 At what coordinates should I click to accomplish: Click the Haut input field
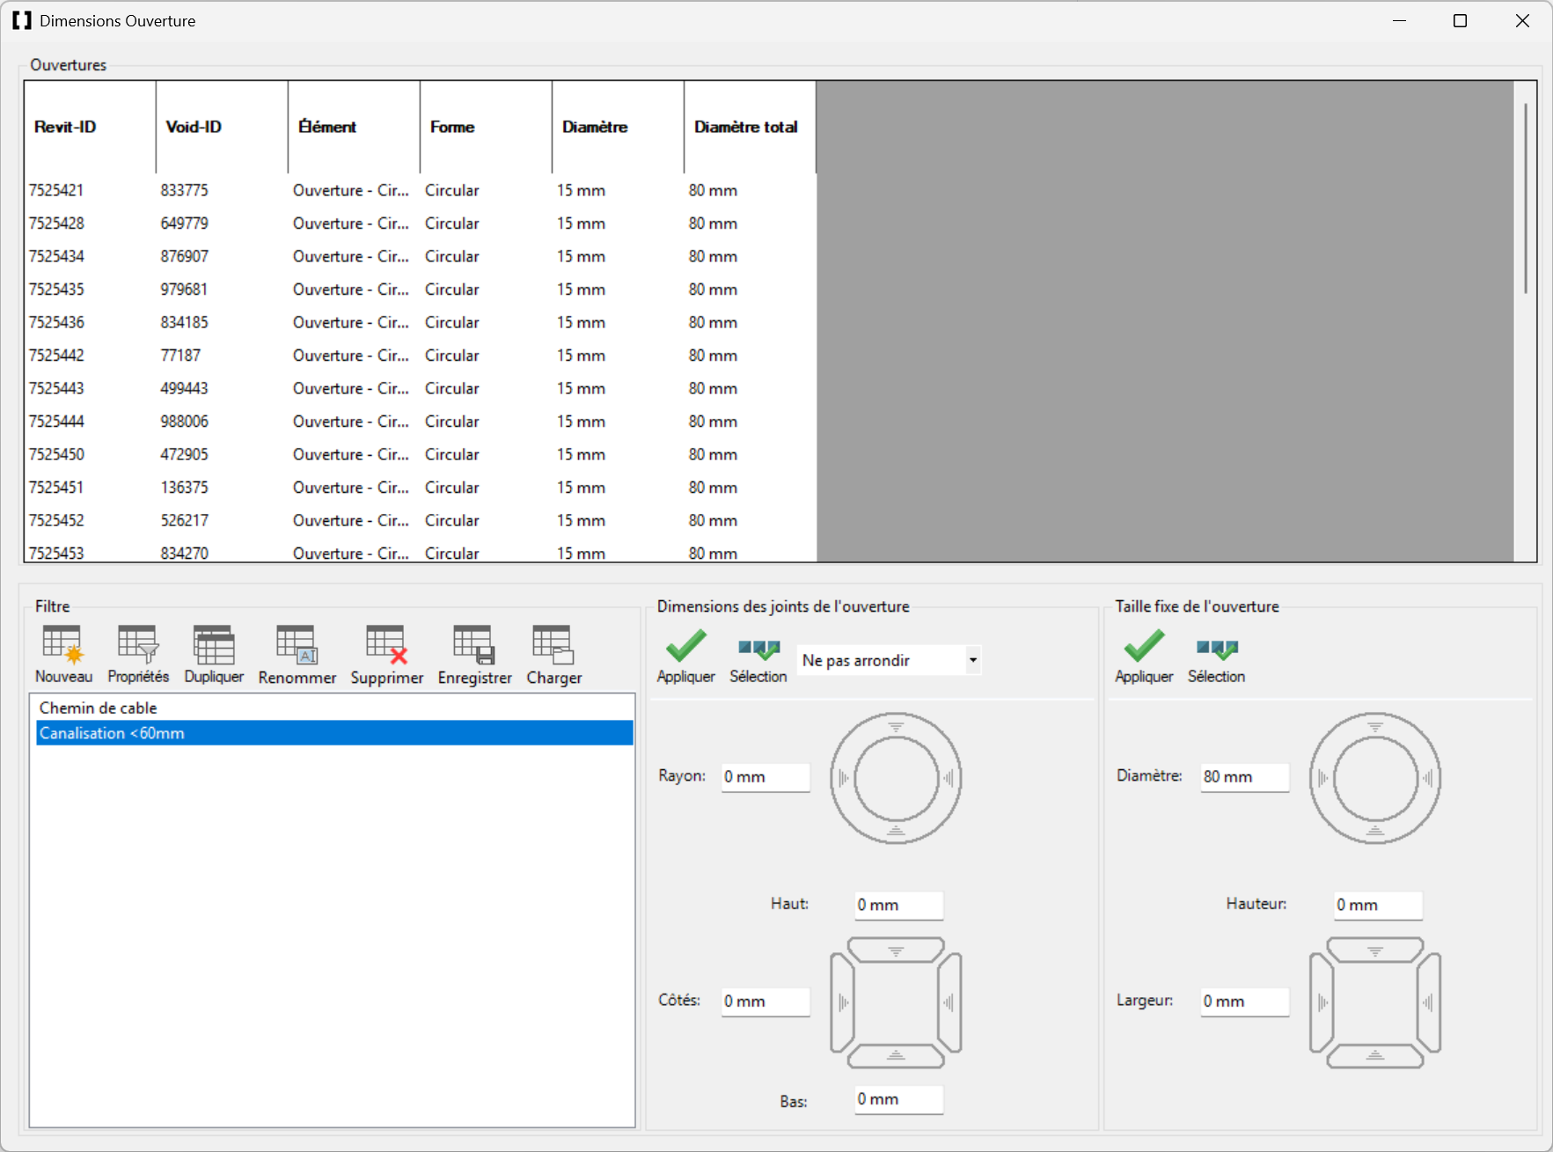click(x=898, y=905)
